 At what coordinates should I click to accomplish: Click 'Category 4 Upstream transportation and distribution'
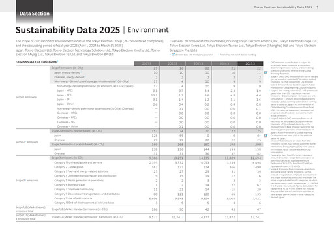[x=85, y=176]
